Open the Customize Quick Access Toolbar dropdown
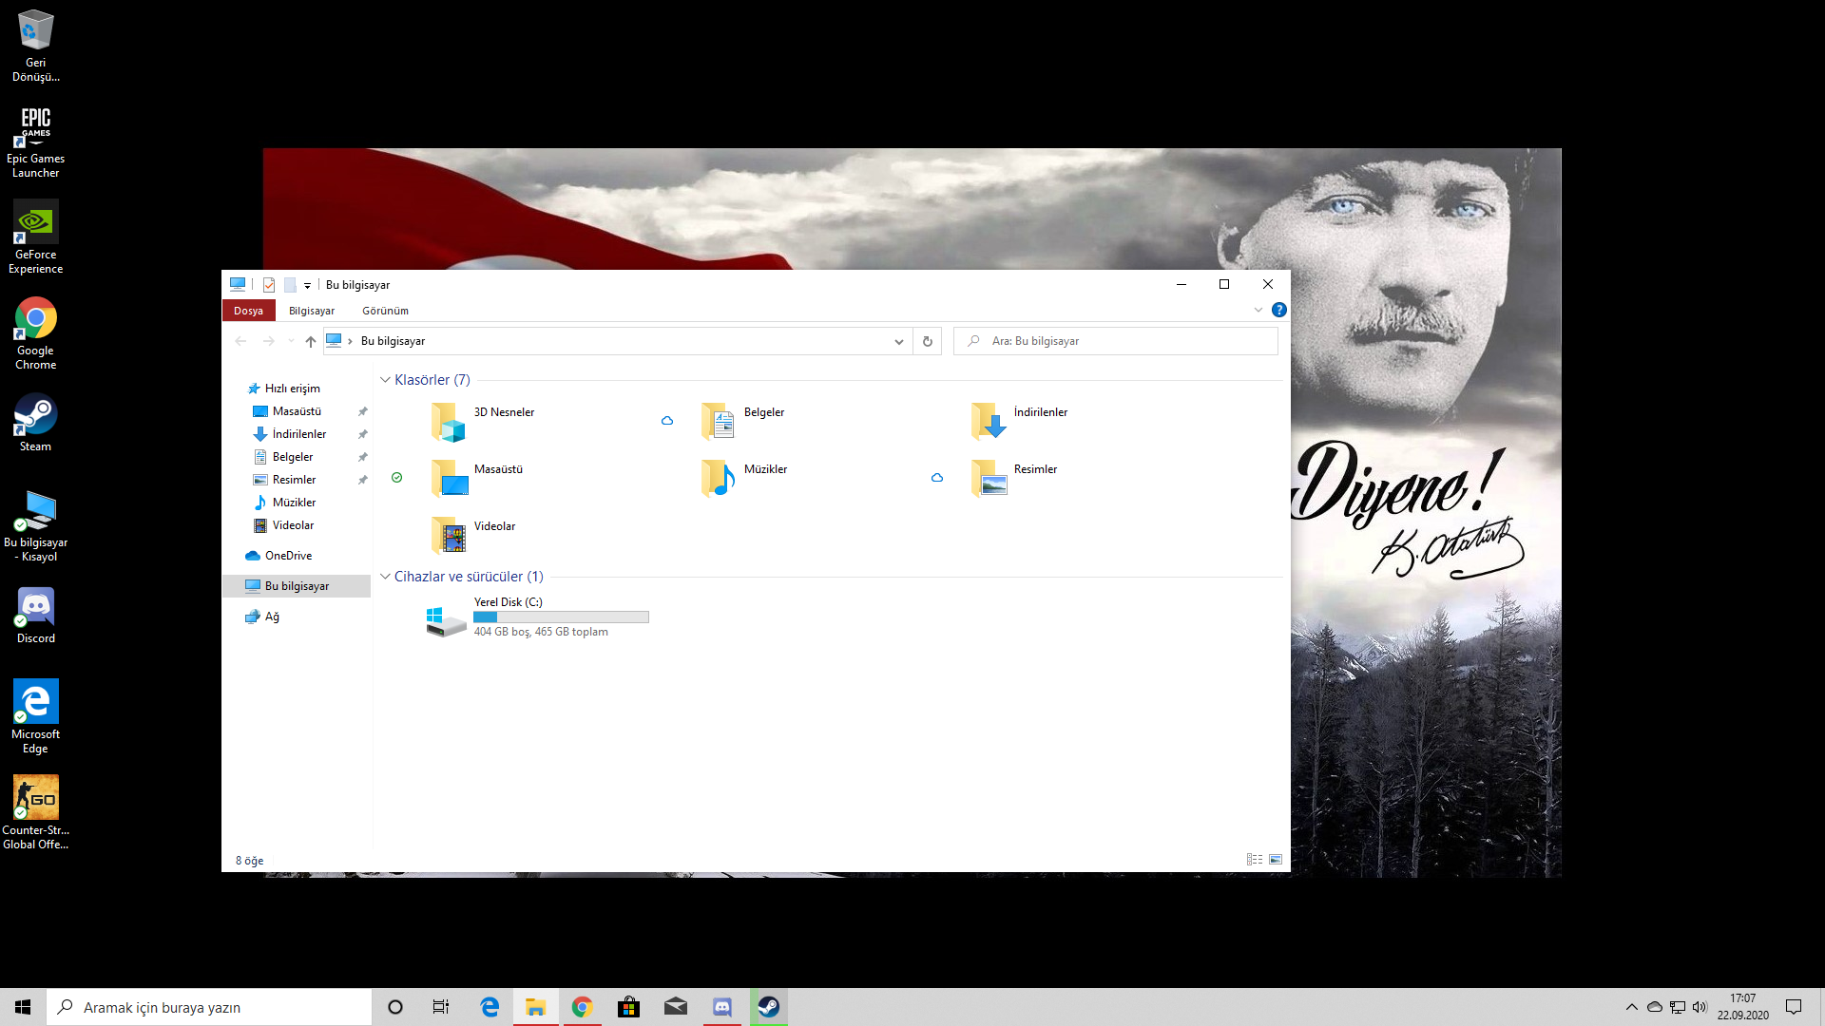The height and width of the screenshot is (1026, 1825). (307, 286)
